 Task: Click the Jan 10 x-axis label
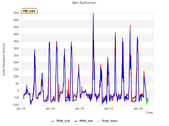21,108
